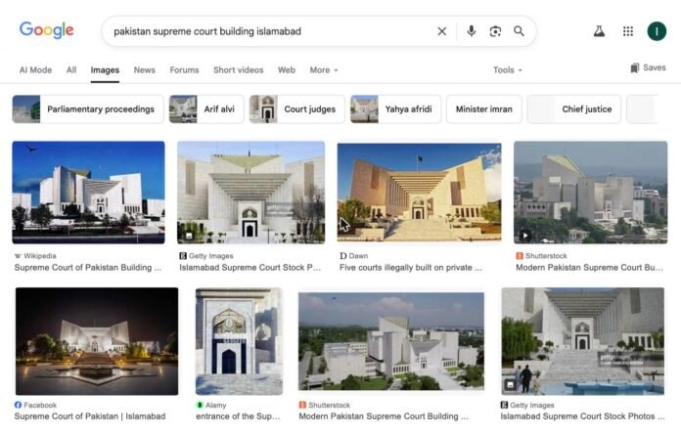The height and width of the screenshot is (435, 681).
Task: Filter by Chief justice chip
Action: pos(574,109)
